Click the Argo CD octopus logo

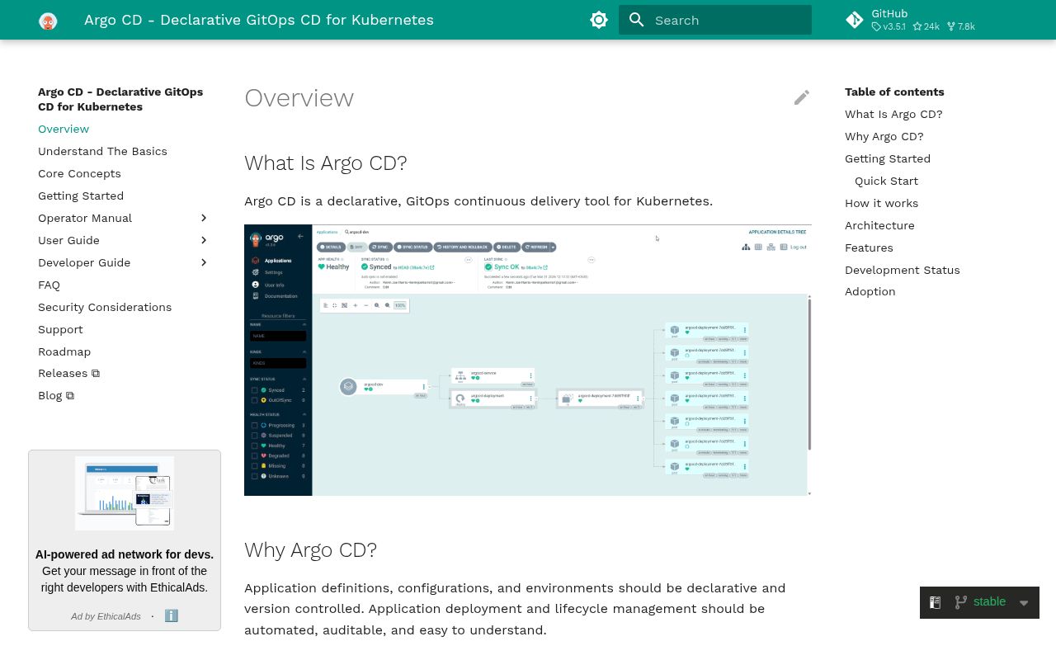click(48, 21)
